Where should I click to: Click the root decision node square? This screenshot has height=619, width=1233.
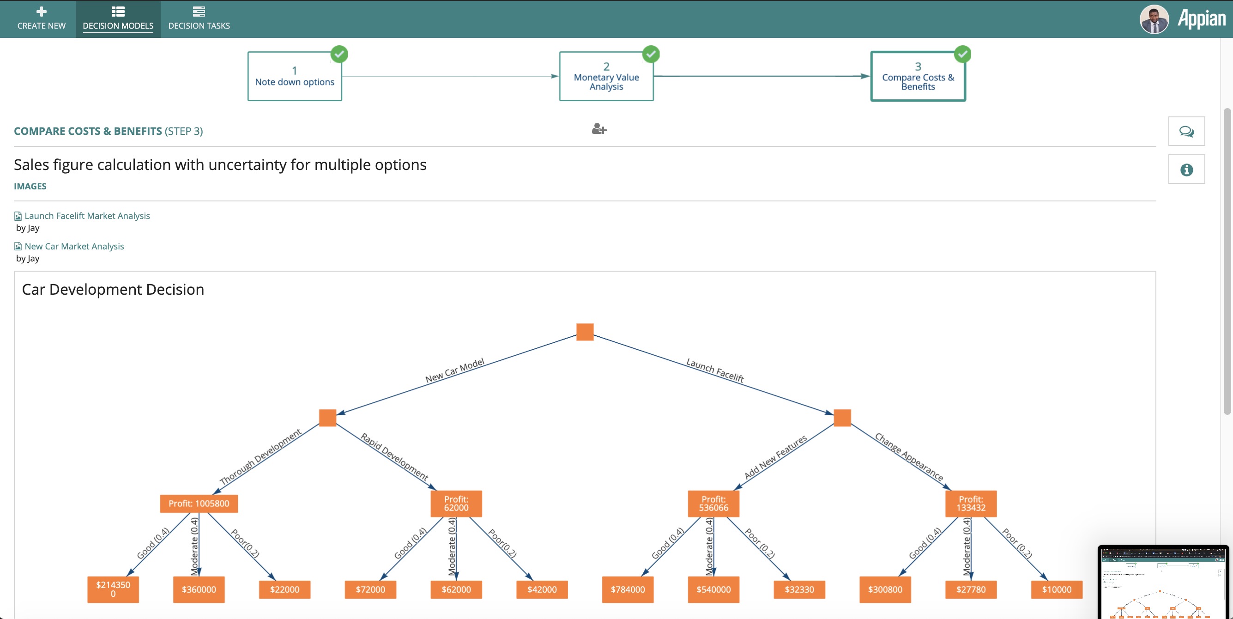pos(585,332)
